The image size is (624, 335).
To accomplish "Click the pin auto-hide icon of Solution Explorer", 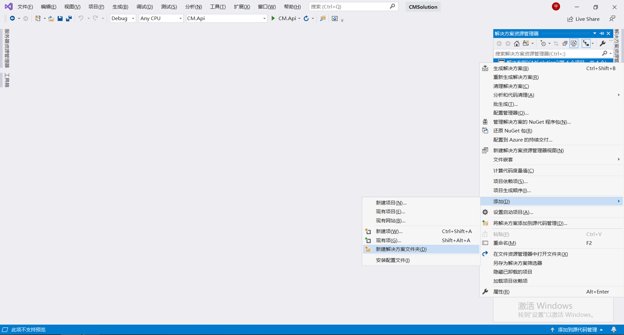I will (602, 33).
